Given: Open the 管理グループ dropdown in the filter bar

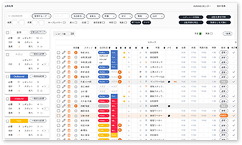Looking at the screenshot, I should pos(42,16).
